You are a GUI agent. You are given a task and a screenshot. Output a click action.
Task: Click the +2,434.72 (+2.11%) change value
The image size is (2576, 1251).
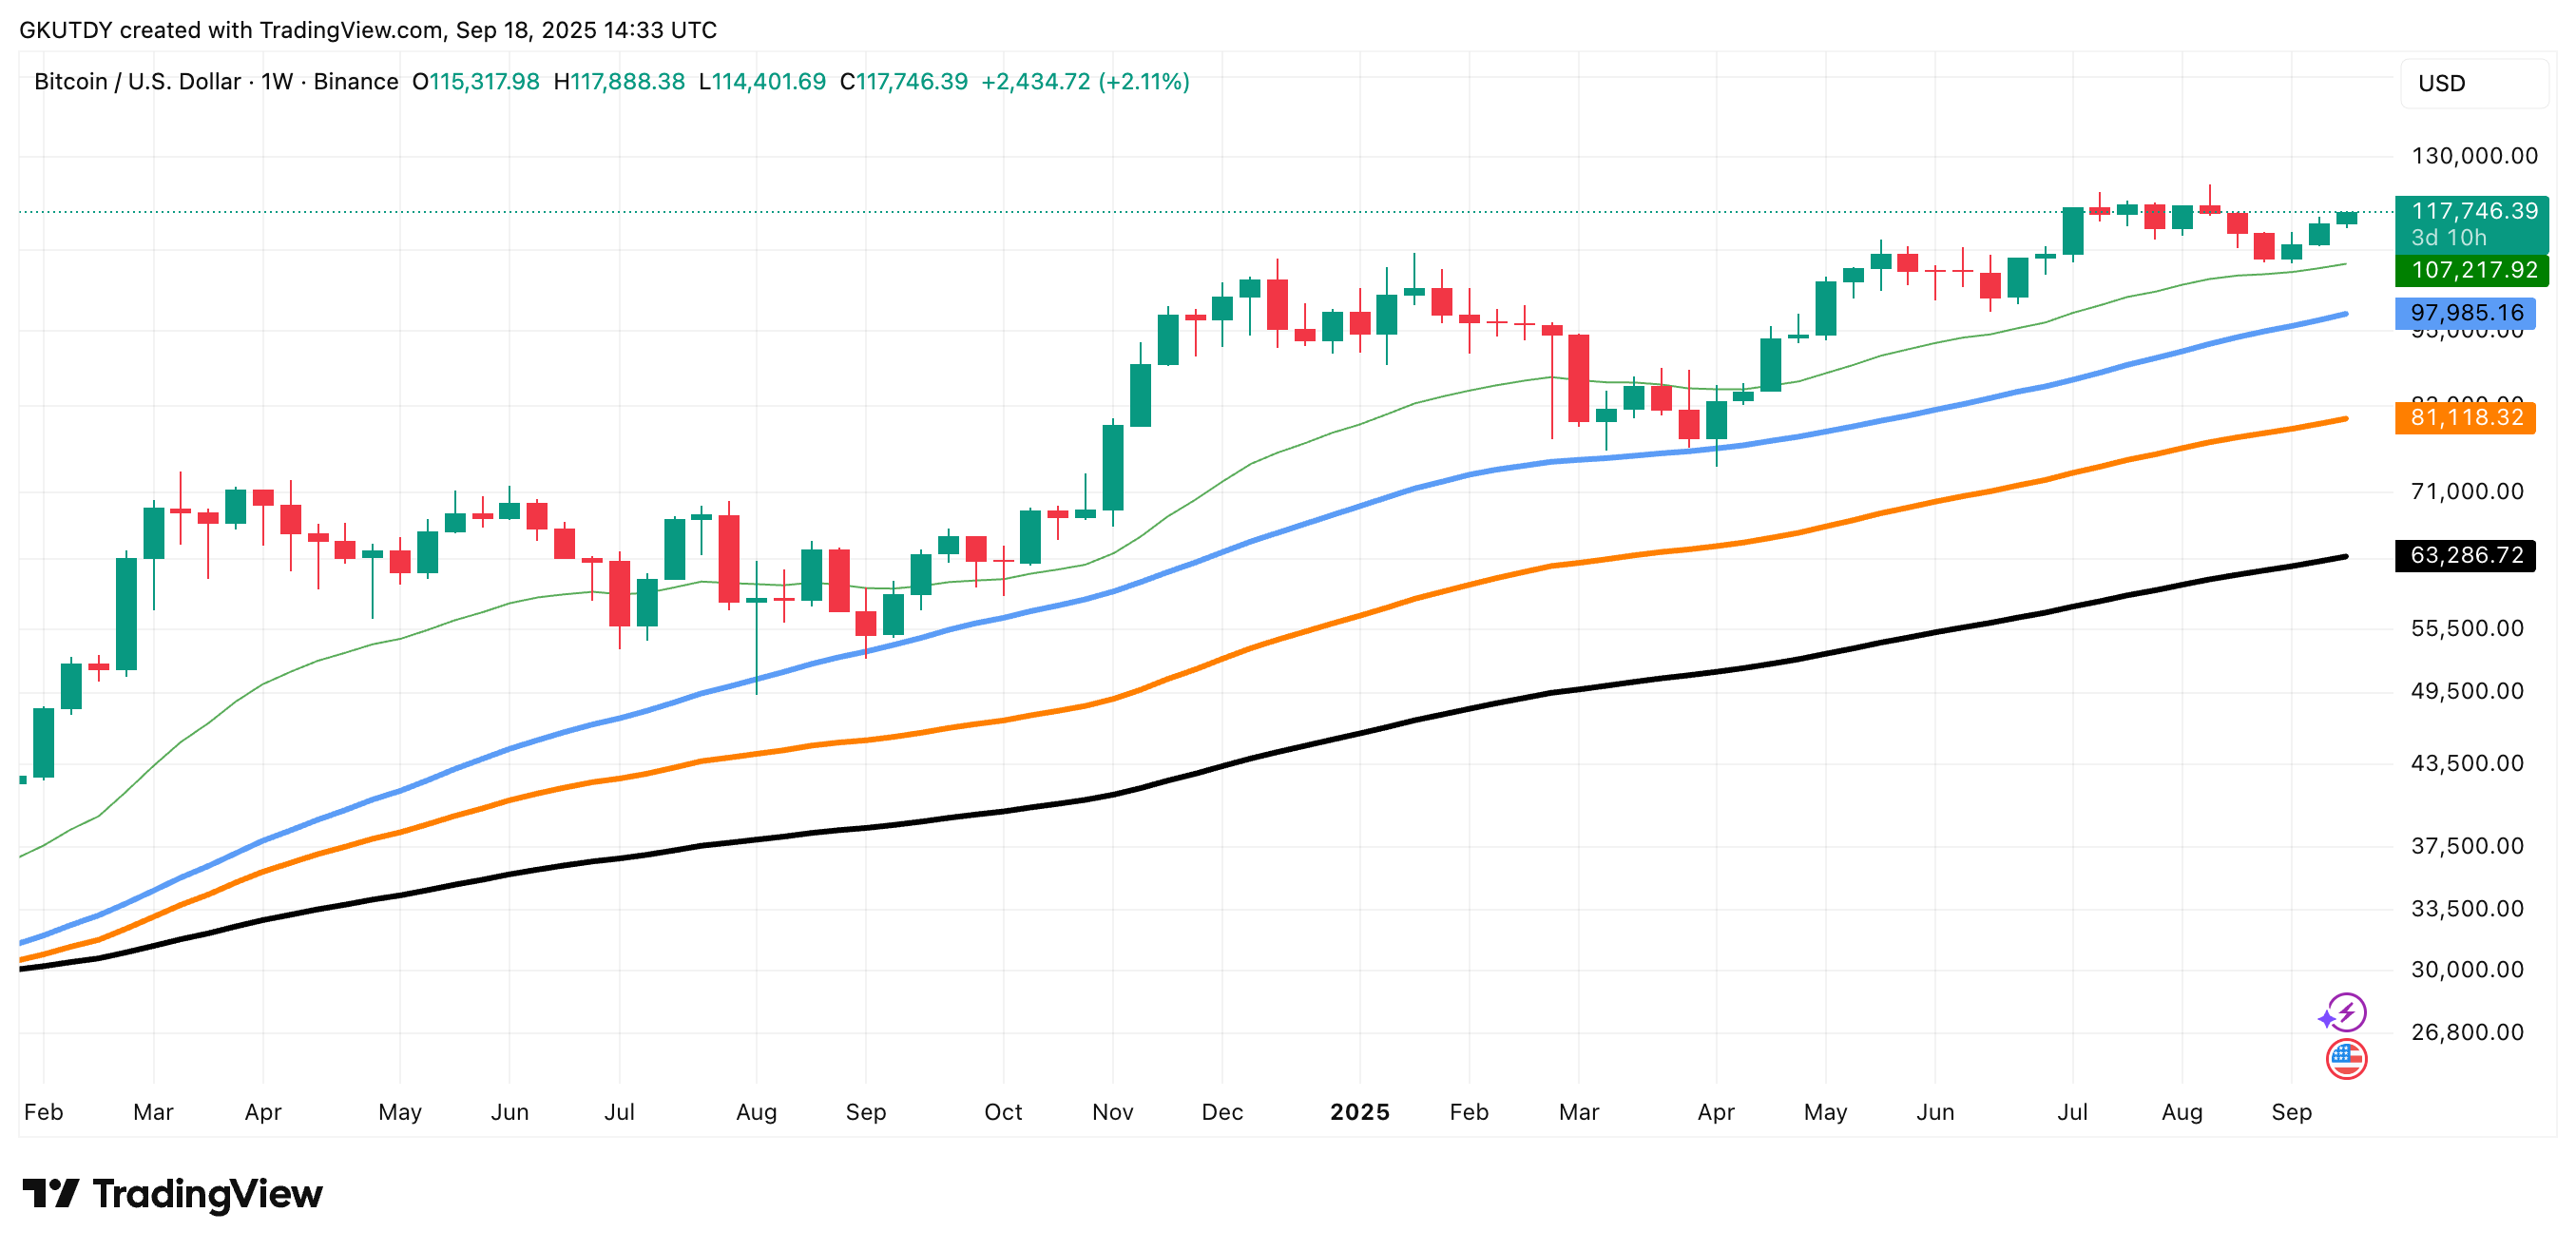click(1085, 82)
